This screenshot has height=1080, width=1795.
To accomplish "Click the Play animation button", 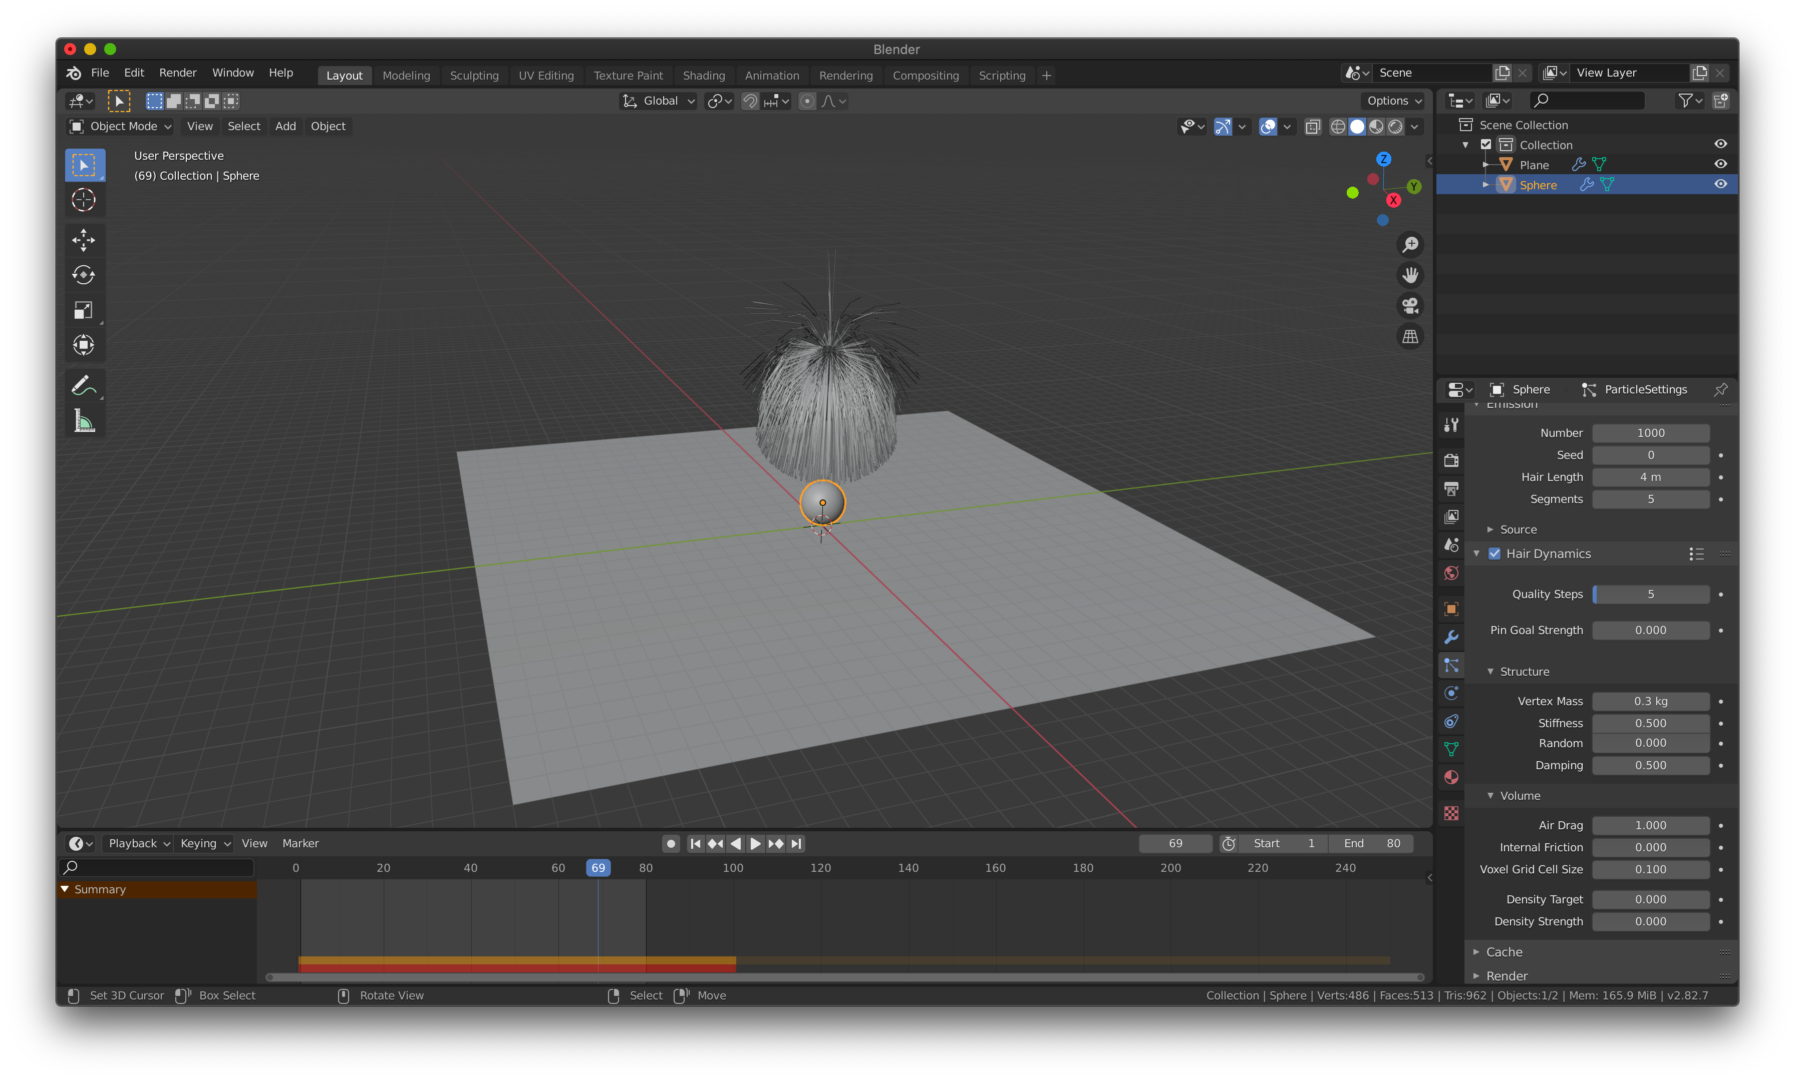I will point(755,843).
